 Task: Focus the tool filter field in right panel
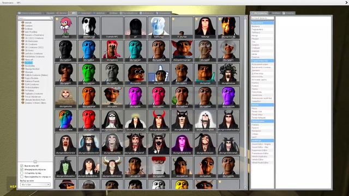[262, 18]
